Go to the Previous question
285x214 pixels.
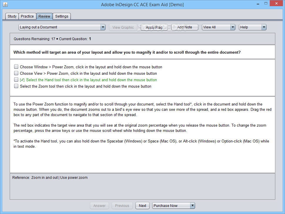point(122,206)
